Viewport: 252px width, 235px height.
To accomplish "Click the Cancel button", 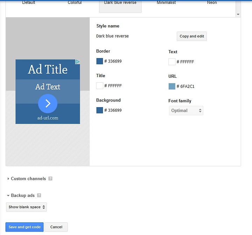I will (56, 227).
